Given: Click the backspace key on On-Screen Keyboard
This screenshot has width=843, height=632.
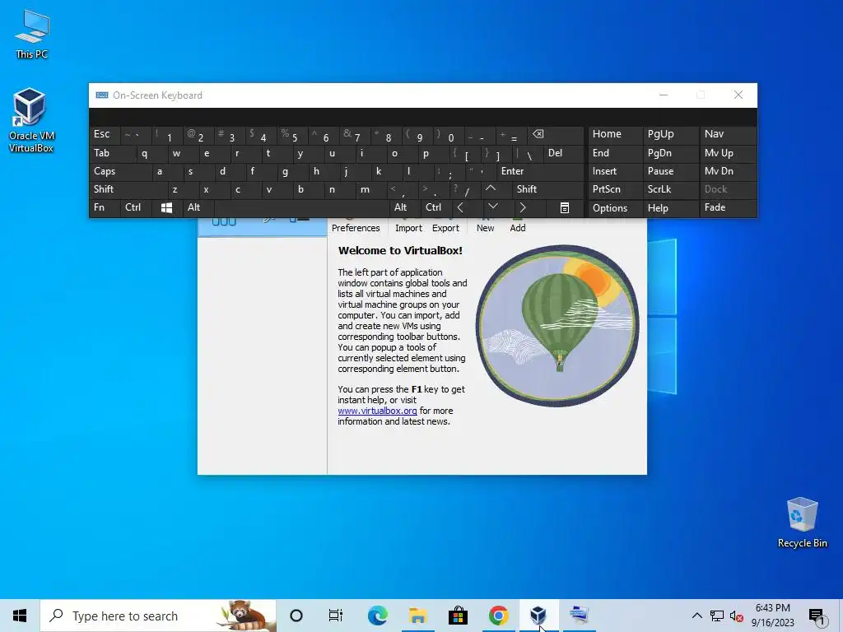Looking at the screenshot, I should (x=556, y=135).
